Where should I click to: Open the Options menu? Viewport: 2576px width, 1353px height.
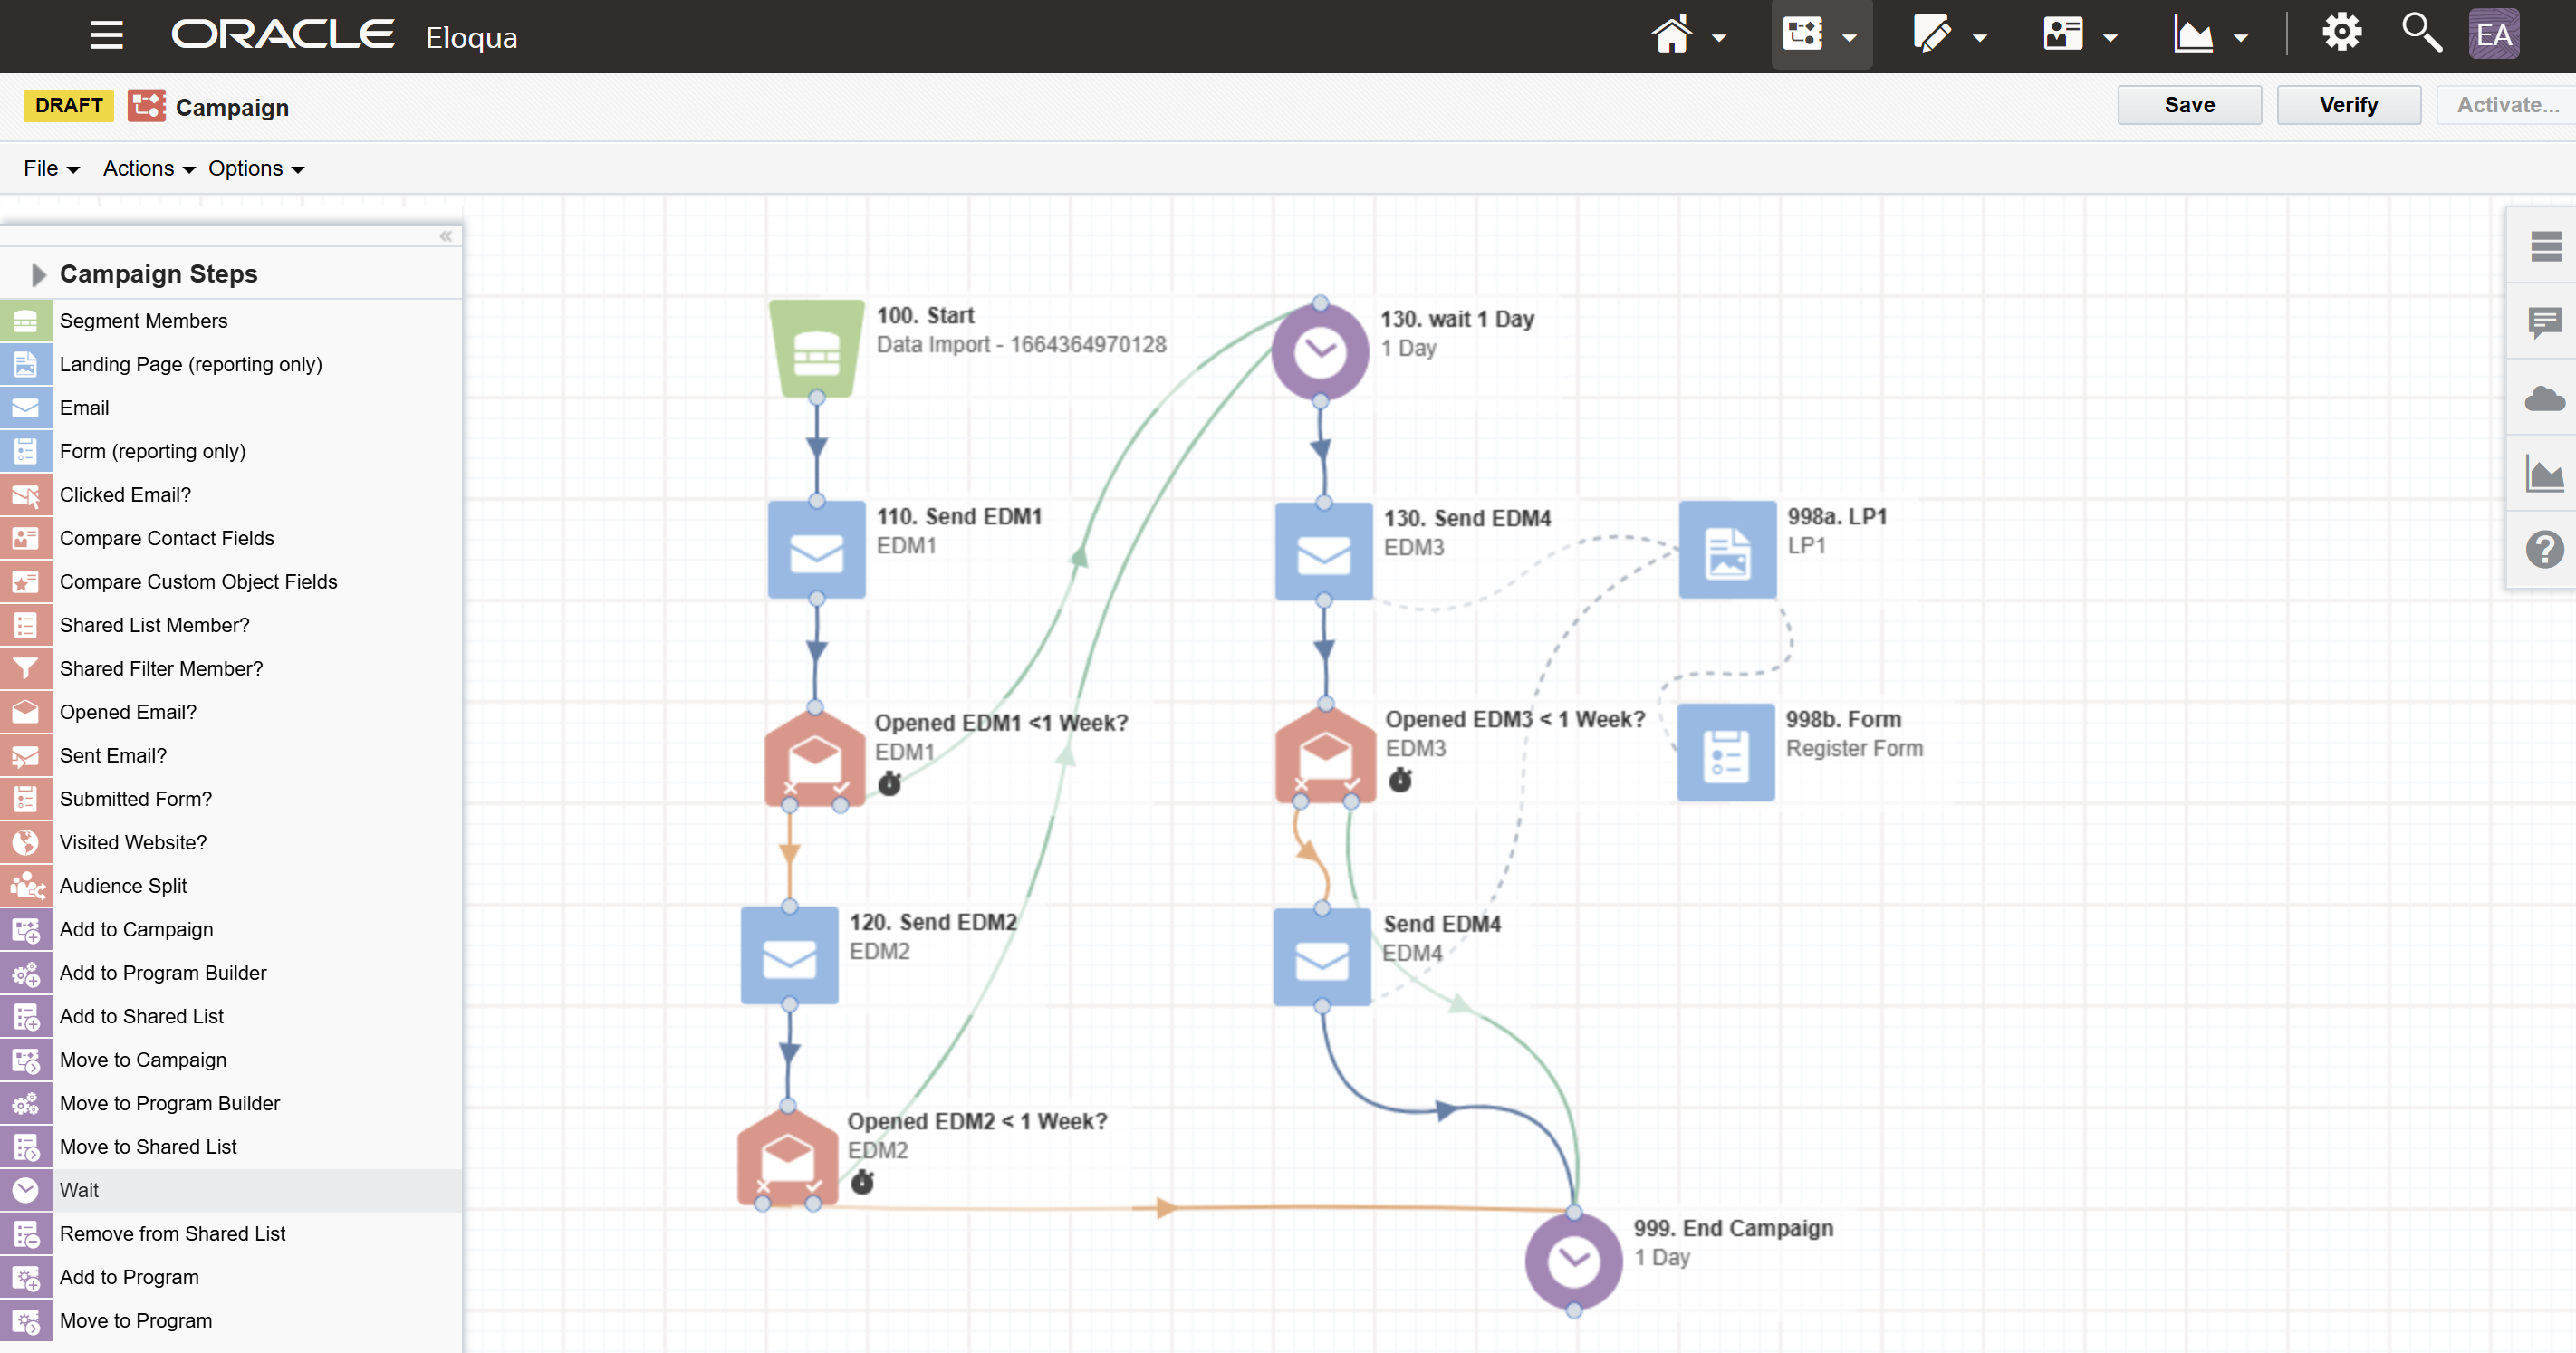[x=256, y=169]
